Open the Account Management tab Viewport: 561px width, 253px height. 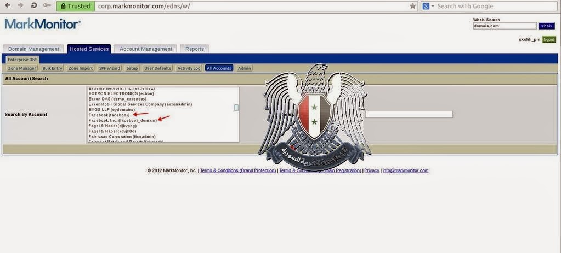pyautogui.click(x=146, y=49)
